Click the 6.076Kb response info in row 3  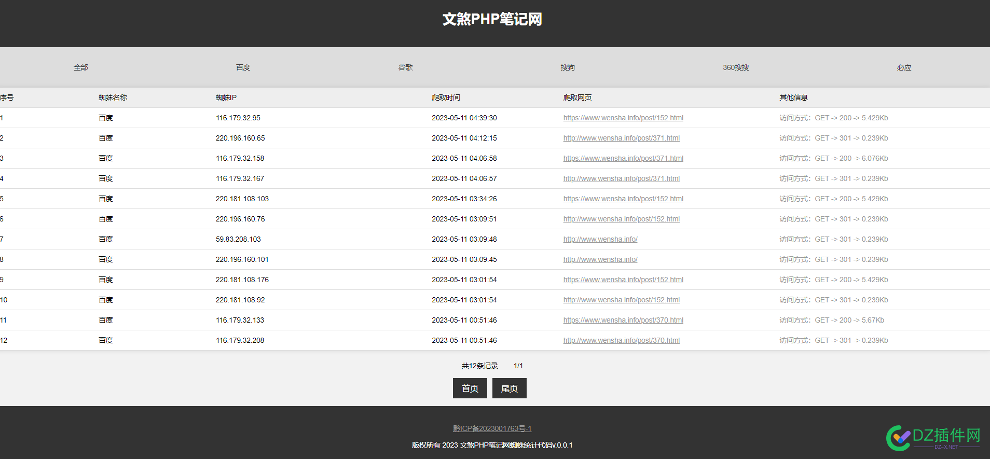834,158
